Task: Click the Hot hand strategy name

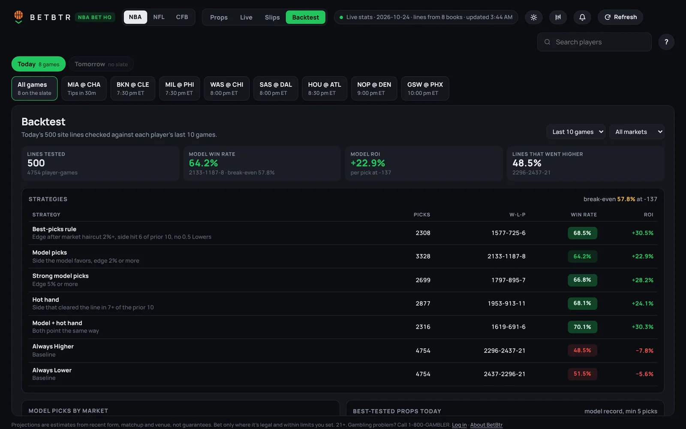Action: point(45,299)
